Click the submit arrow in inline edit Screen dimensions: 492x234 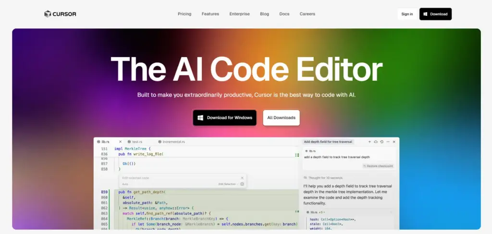click(242, 184)
